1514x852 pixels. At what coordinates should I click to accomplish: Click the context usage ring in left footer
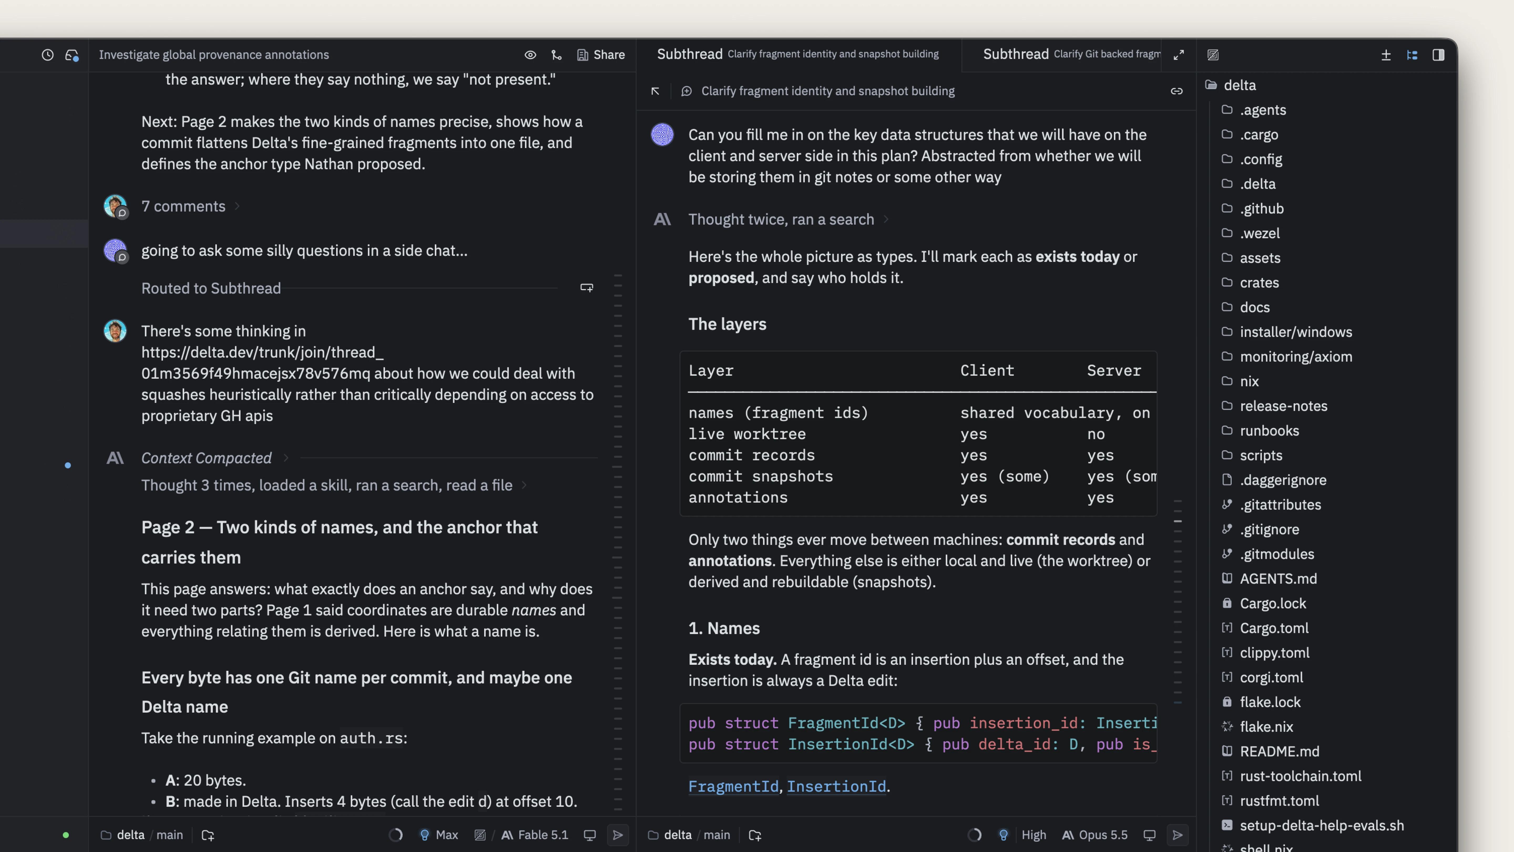tap(396, 835)
